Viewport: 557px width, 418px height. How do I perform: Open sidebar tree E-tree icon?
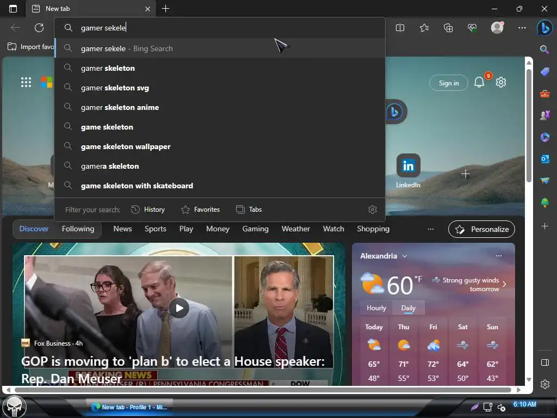[x=544, y=202]
